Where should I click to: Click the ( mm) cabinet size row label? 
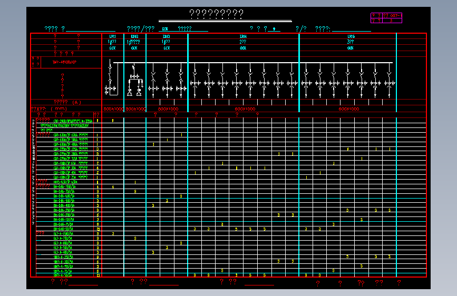click(x=59, y=108)
